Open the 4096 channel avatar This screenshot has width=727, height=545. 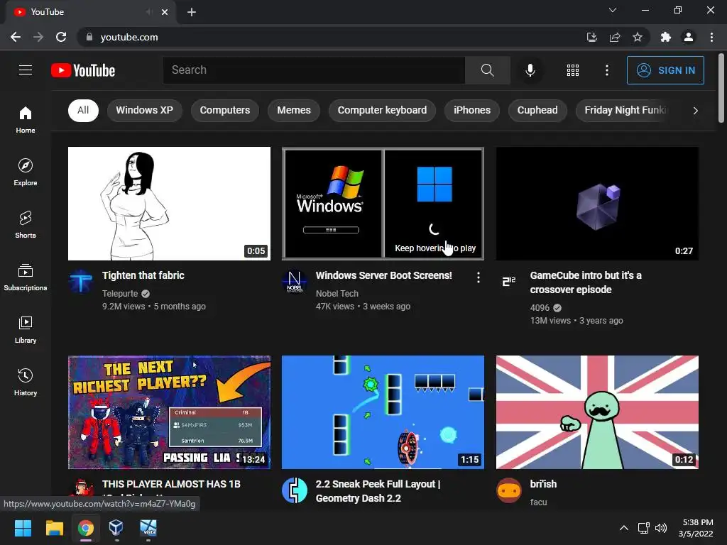(508, 281)
